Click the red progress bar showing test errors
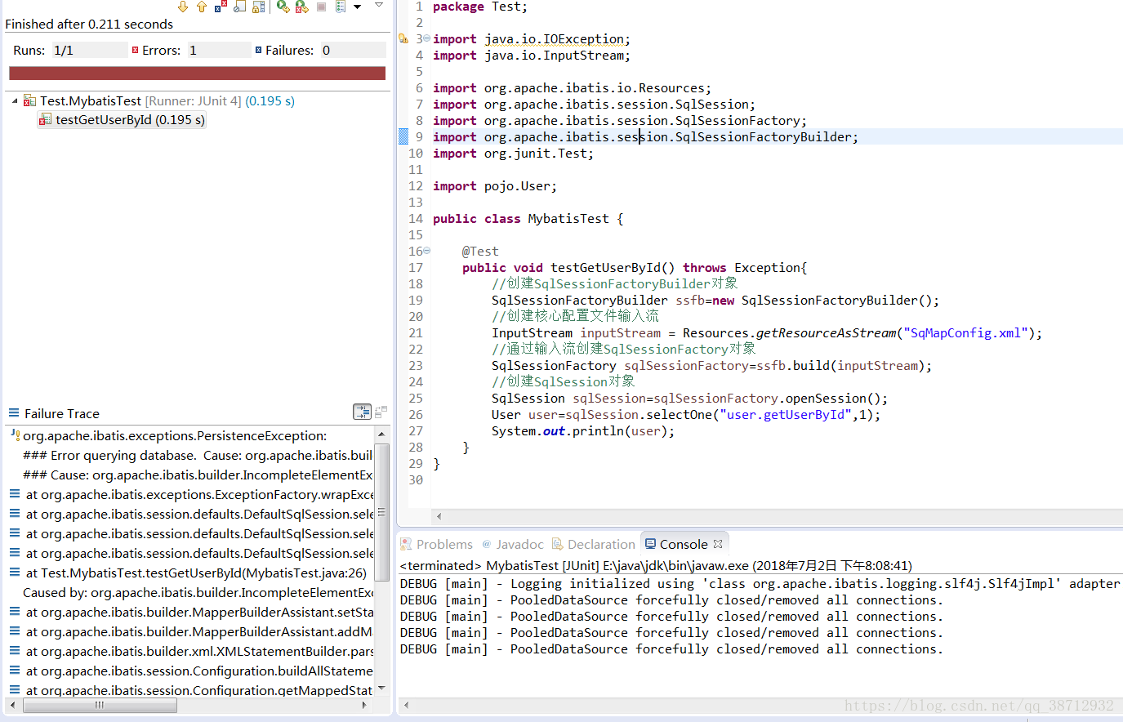The image size is (1123, 722). [196, 73]
